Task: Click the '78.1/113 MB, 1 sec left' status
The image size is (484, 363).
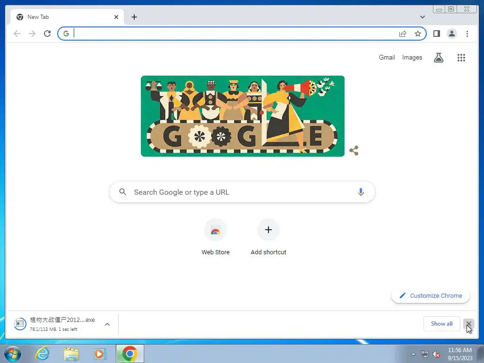Action: [53, 329]
